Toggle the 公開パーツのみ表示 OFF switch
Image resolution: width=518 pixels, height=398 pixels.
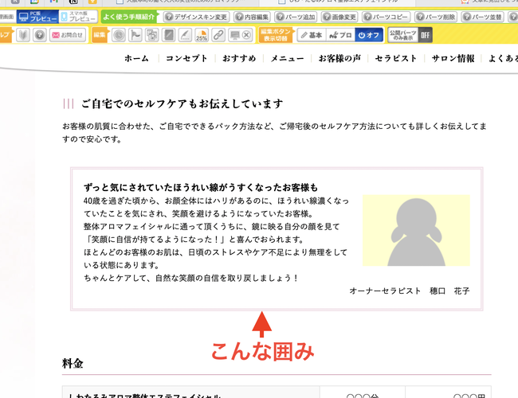(x=425, y=35)
